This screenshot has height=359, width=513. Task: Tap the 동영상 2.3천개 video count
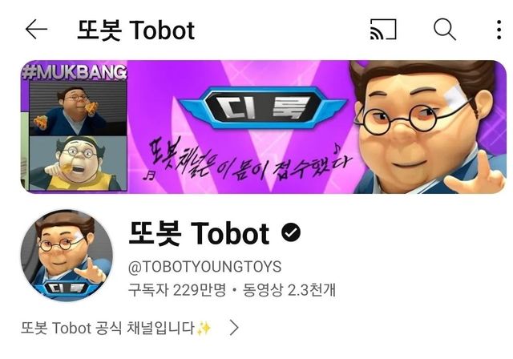289,290
